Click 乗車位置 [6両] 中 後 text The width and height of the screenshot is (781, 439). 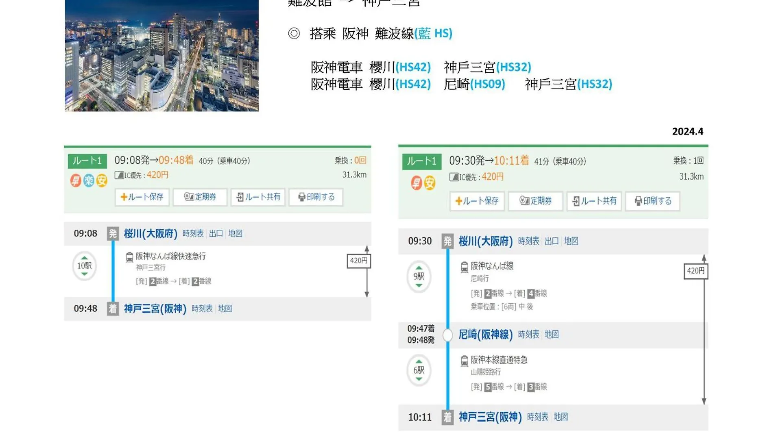tap(502, 307)
